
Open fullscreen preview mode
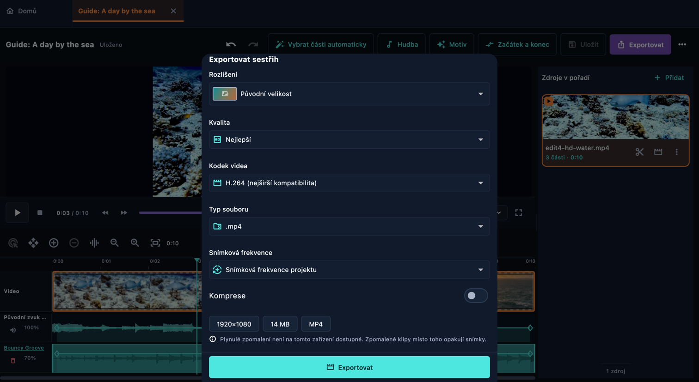519,213
